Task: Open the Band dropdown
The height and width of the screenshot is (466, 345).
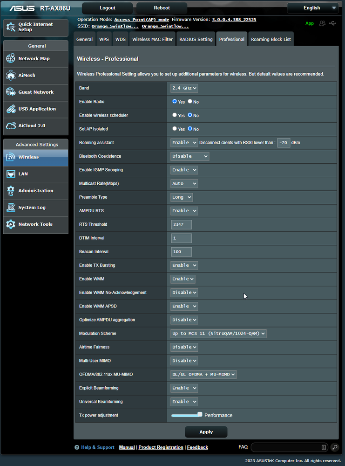Action: click(x=184, y=88)
